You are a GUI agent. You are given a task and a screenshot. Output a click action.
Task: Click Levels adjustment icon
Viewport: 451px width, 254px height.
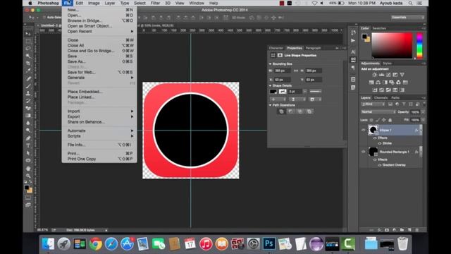[x=381, y=75]
